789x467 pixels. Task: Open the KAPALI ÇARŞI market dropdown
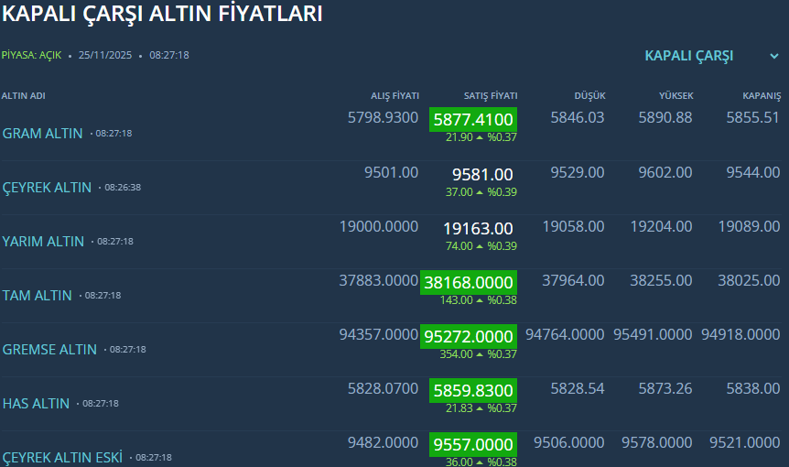click(x=689, y=56)
